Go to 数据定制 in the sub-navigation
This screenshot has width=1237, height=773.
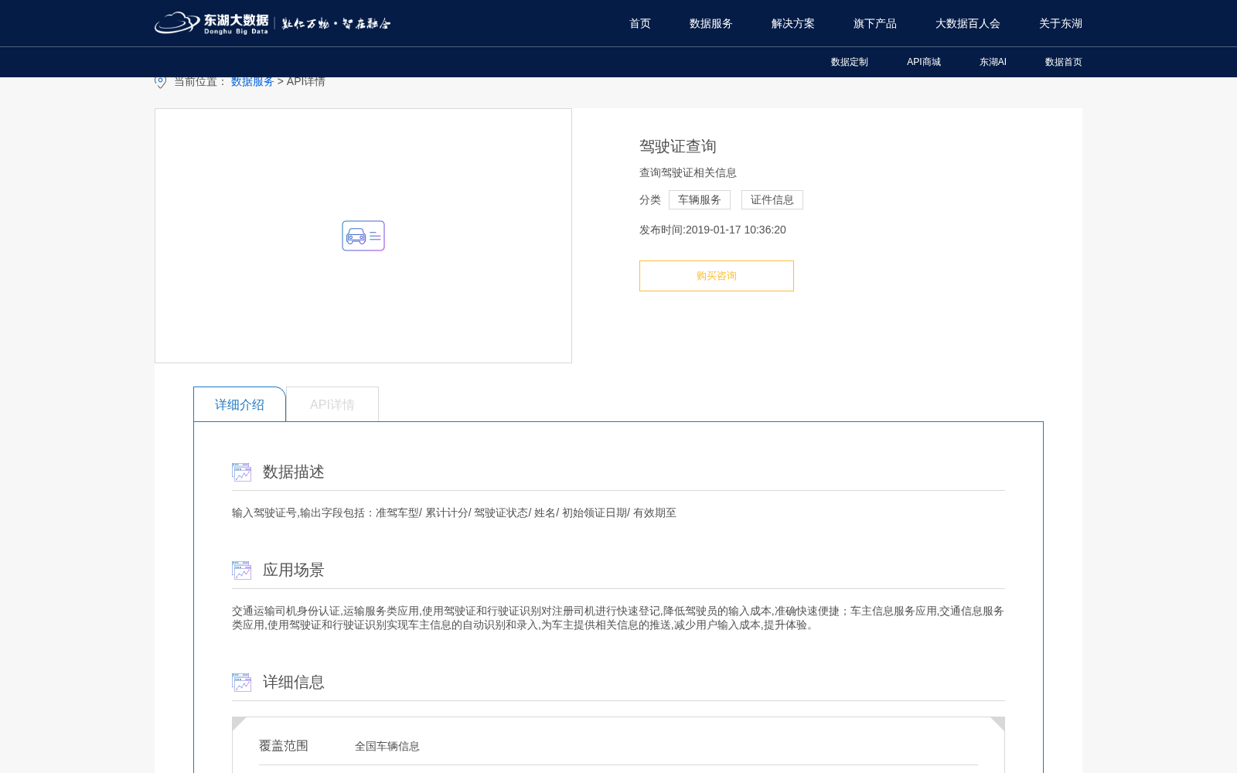850,62
